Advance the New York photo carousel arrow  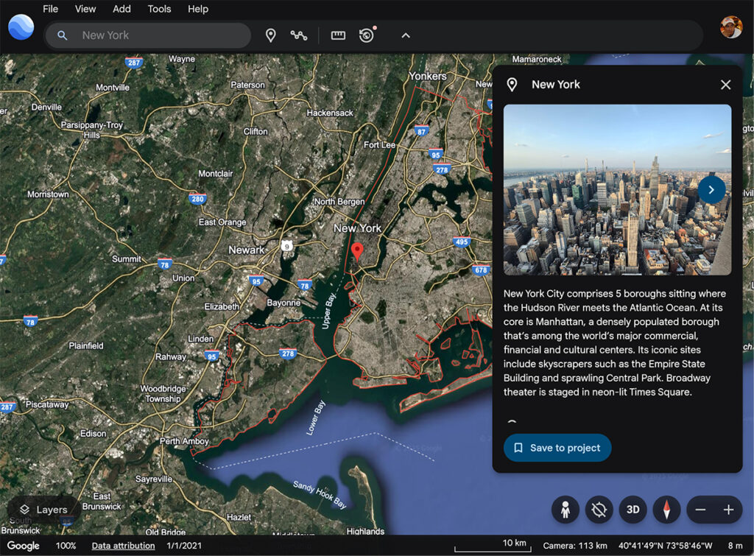point(711,189)
